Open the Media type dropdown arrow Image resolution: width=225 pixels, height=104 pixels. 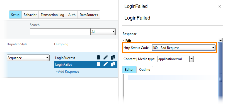tap(192, 59)
